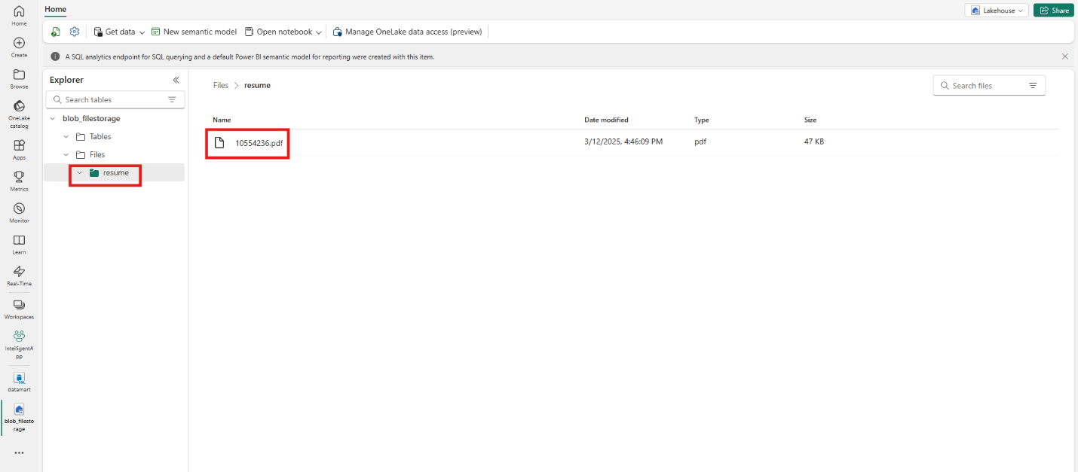Click Manage OneLake data access (preview)
1078x472 pixels.
[x=407, y=32]
